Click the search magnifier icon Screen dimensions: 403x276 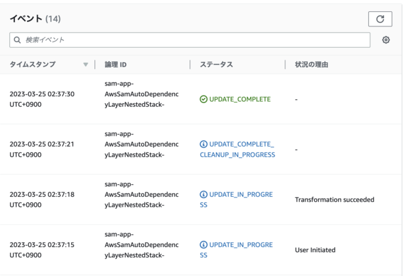(17, 40)
